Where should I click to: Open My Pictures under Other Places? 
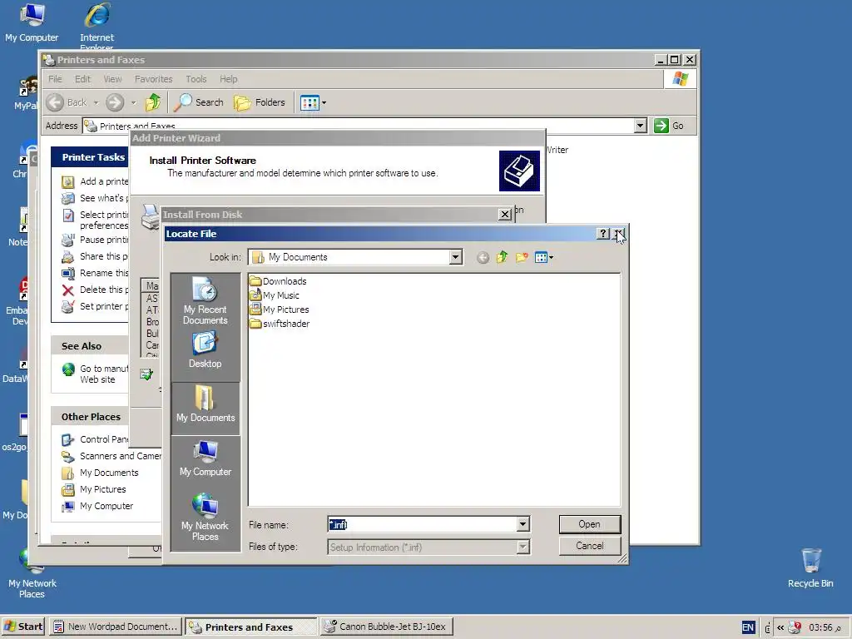click(94, 489)
